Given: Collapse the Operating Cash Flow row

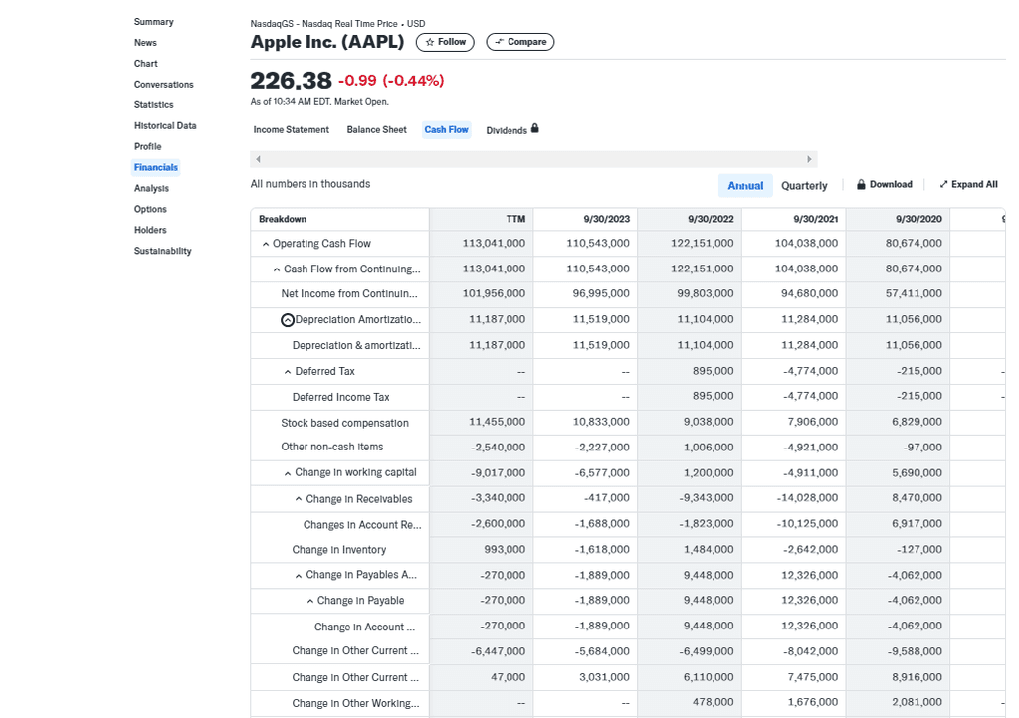Looking at the screenshot, I should [x=266, y=244].
